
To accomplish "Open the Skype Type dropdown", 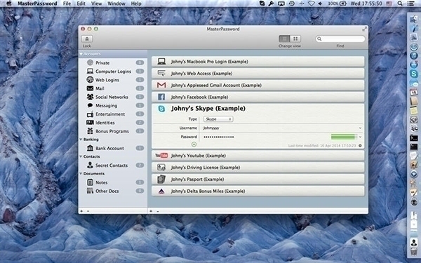I will coord(218,119).
